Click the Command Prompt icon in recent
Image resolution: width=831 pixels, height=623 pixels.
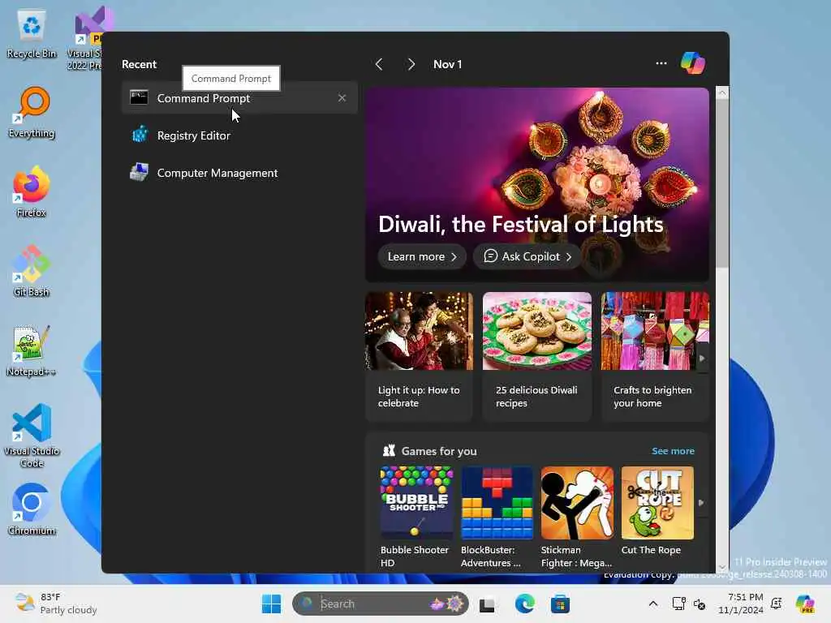[x=139, y=97]
